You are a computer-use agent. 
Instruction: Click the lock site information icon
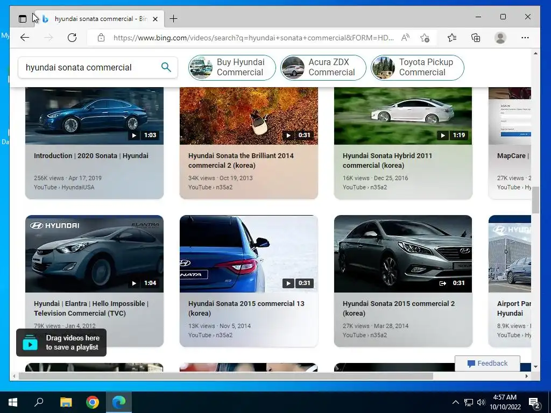pos(101,38)
